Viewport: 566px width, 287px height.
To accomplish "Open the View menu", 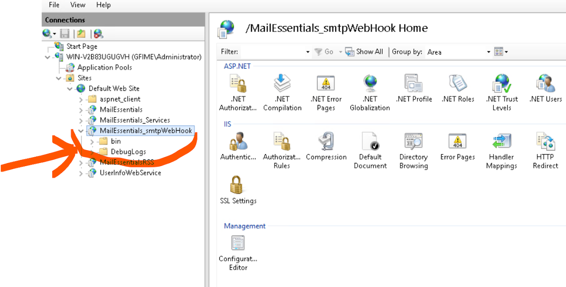I will pos(78,5).
